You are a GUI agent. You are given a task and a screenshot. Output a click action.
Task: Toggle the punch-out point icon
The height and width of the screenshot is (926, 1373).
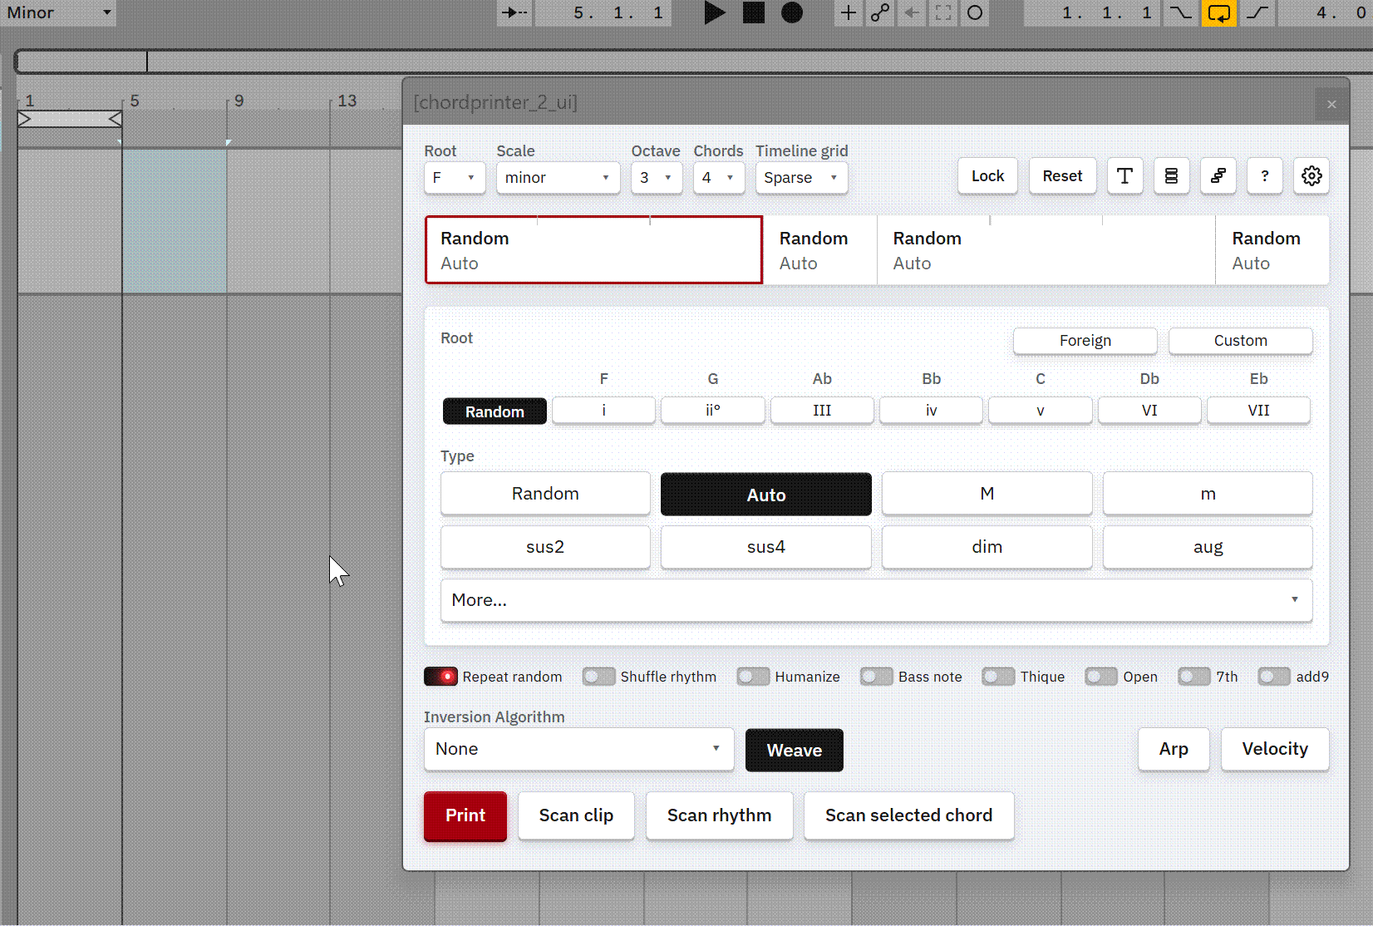pyautogui.click(x=1258, y=12)
